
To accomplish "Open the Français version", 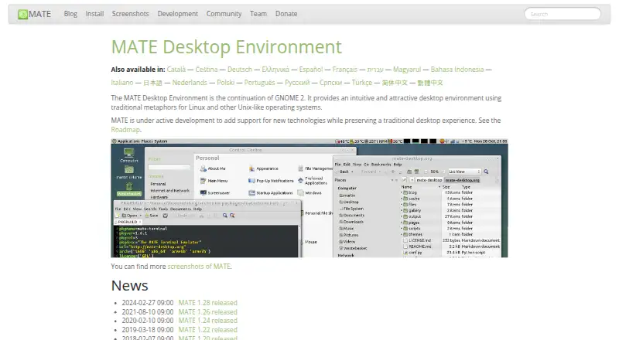I will [x=344, y=70].
